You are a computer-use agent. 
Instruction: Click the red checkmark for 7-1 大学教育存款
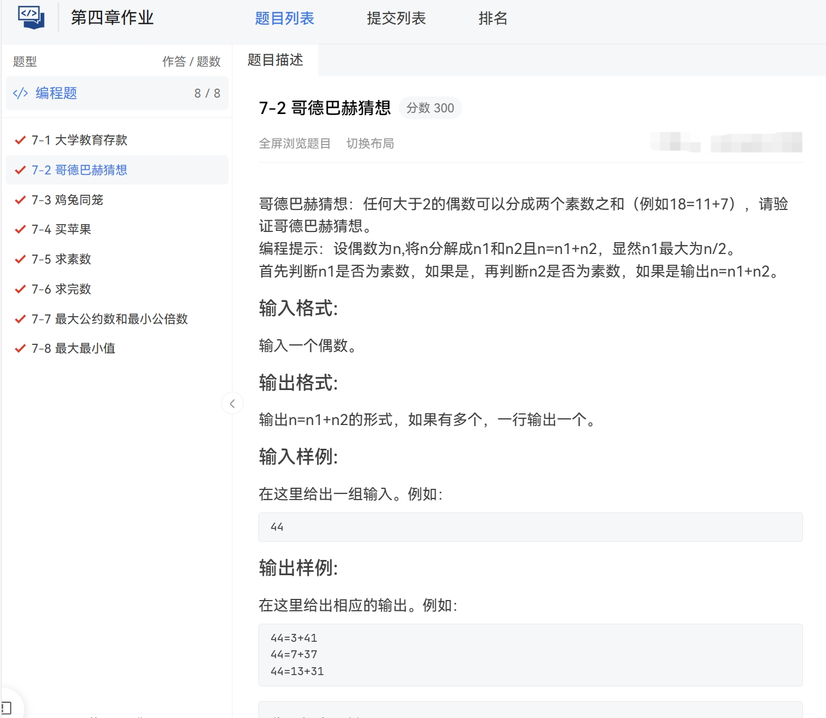pyautogui.click(x=20, y=140)
